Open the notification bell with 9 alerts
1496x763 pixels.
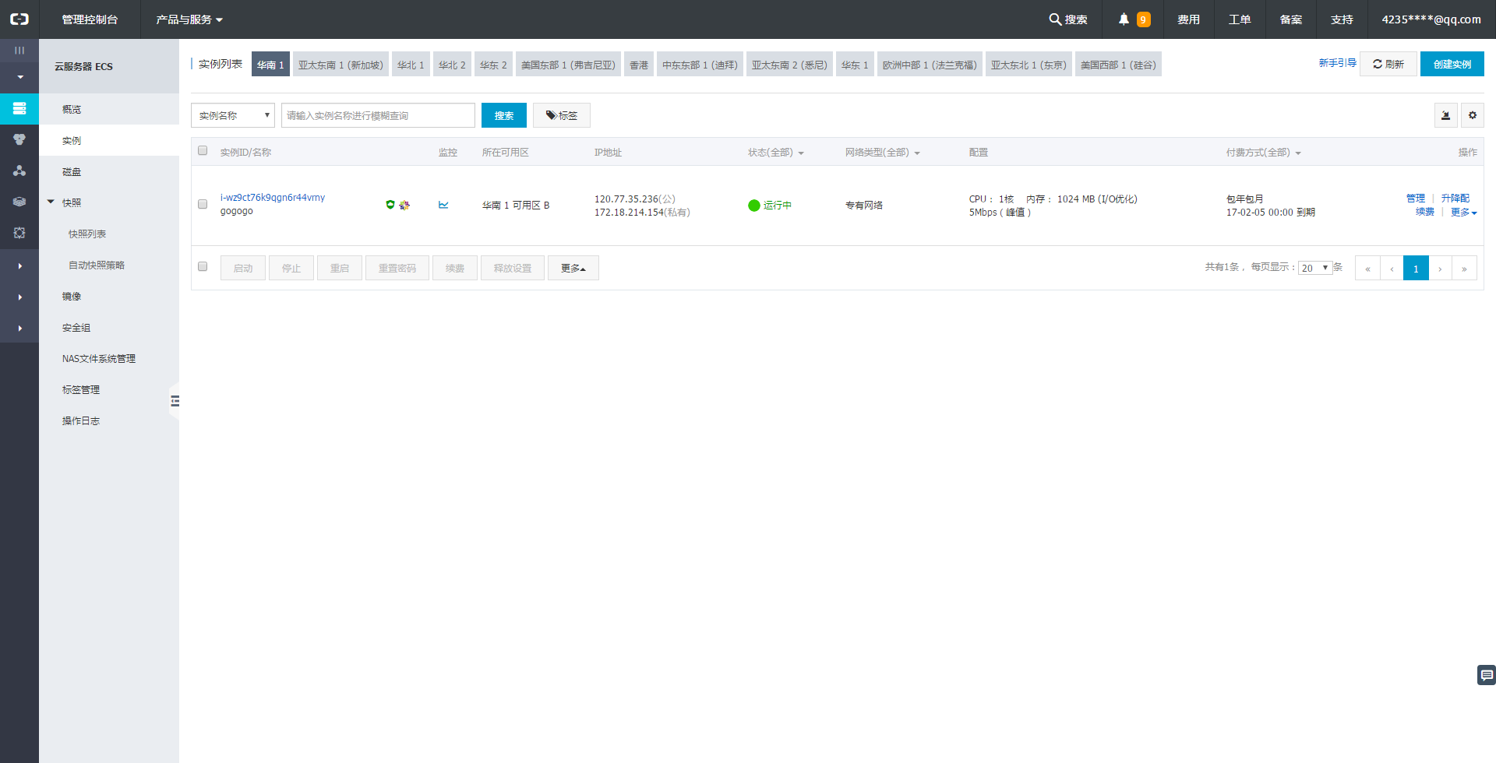click(x=1134, y=19)
